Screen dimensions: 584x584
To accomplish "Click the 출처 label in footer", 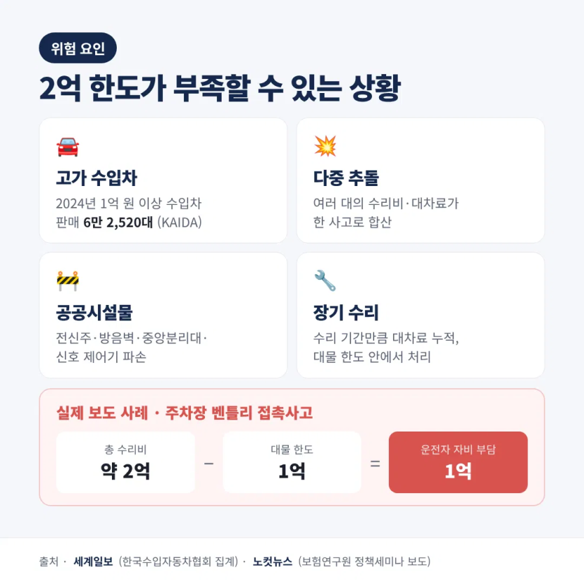I will [49, 562].
